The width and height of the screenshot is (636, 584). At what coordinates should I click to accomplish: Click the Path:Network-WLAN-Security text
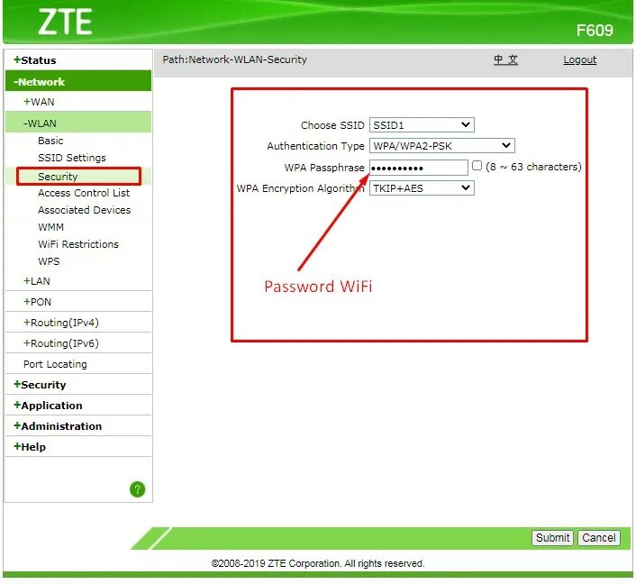tap(235, 59)
